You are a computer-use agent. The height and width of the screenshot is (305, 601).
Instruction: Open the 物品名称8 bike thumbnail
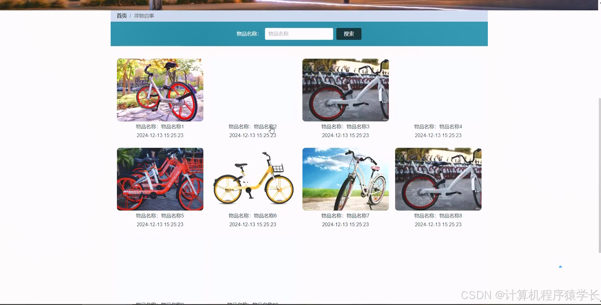(x=438, y=179)
